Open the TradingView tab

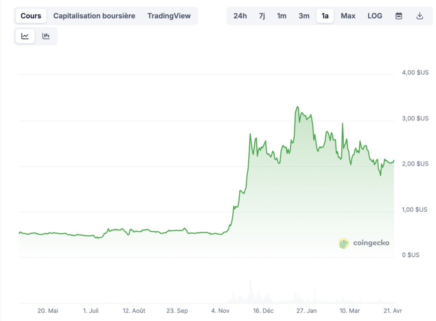(169, 16)
